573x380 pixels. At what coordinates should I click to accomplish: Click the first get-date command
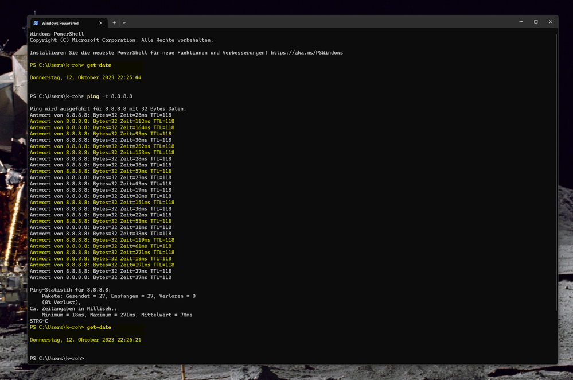(x=99, y=65)
